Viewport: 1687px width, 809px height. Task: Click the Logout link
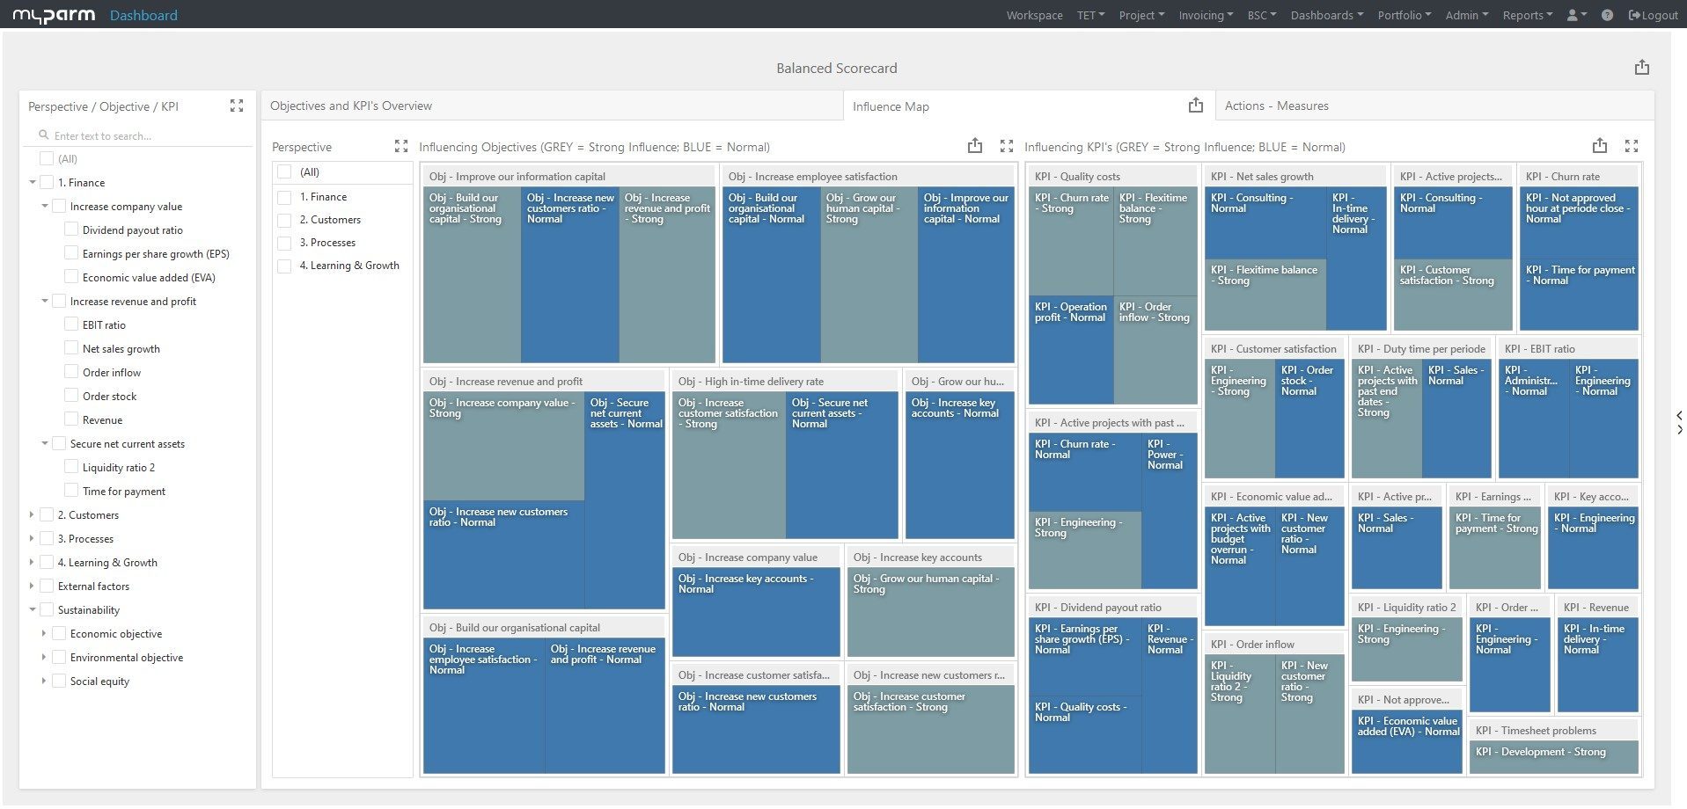point(1652,15)
